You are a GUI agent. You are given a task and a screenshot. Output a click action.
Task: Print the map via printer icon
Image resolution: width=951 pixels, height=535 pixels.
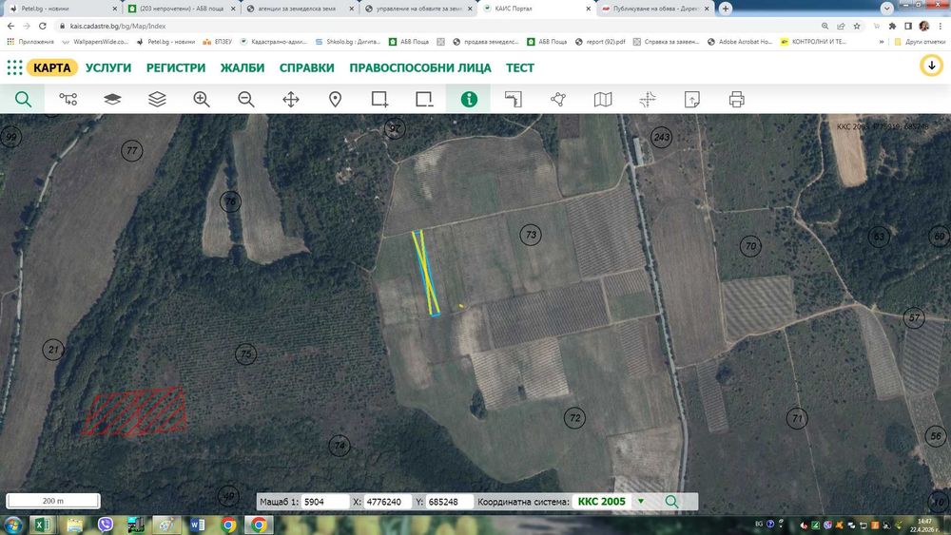[x=736, y=99]
